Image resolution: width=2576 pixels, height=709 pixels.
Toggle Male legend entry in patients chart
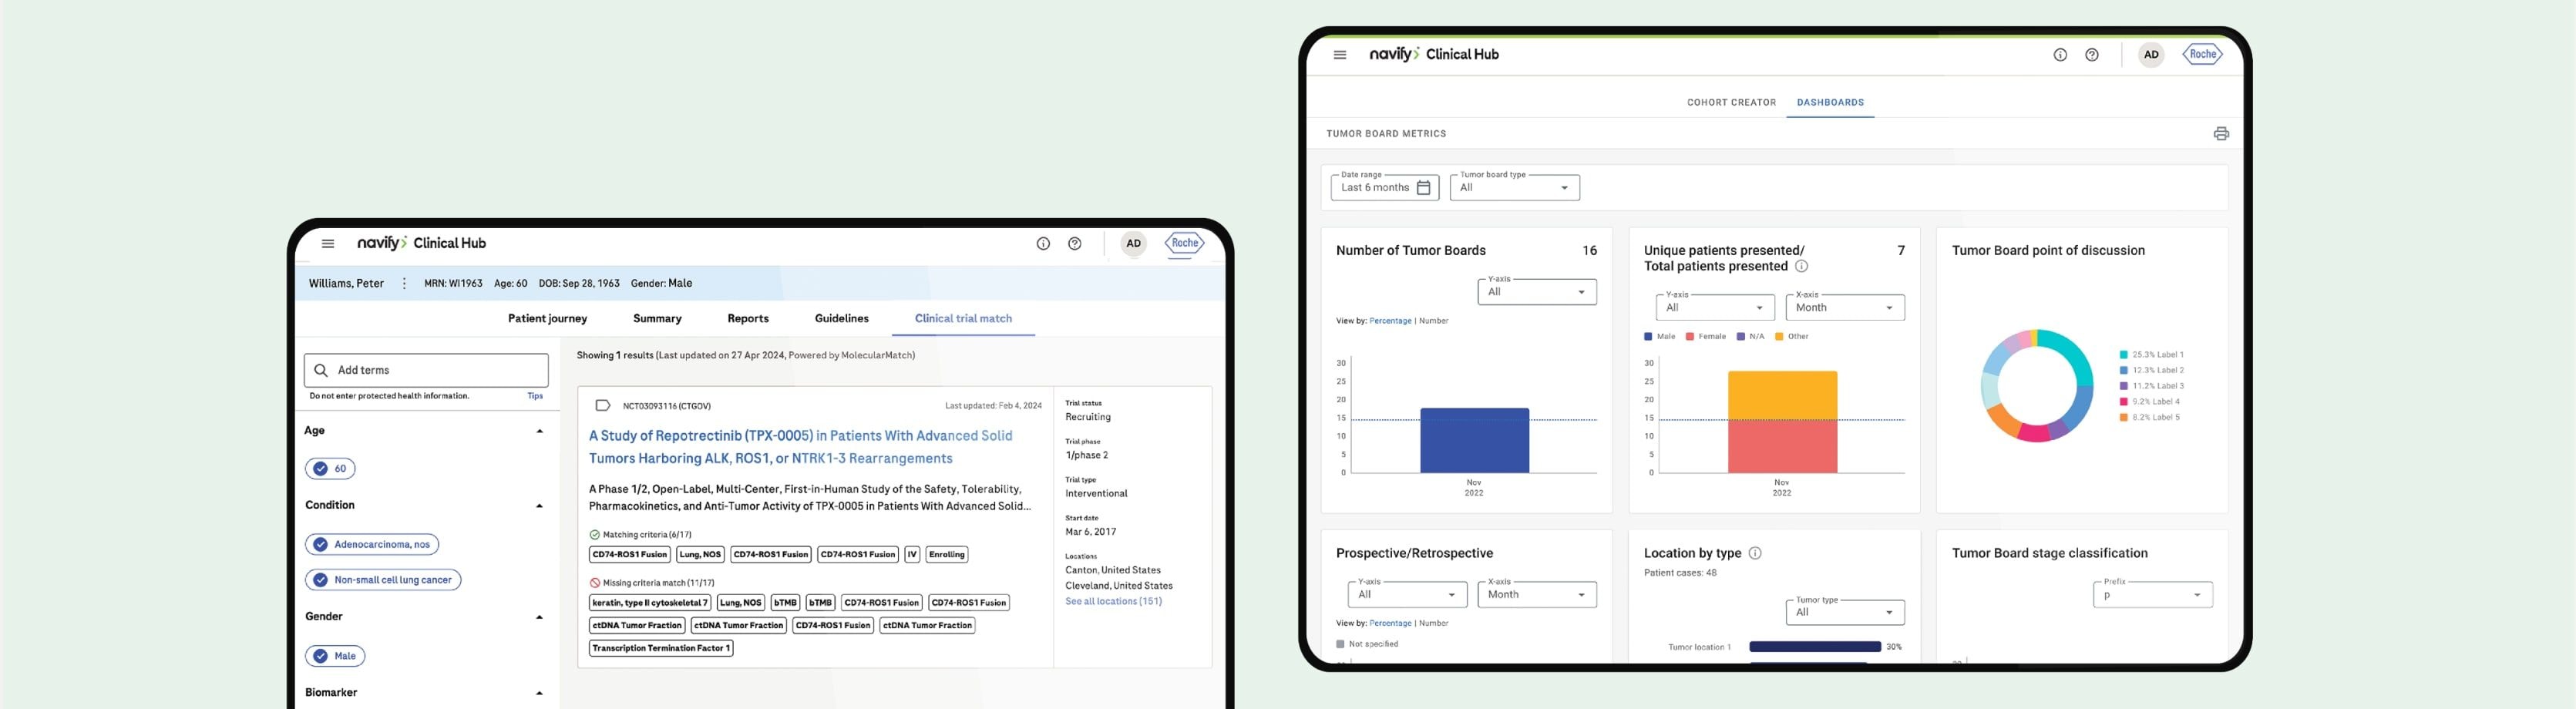[x=1660, y=337]
